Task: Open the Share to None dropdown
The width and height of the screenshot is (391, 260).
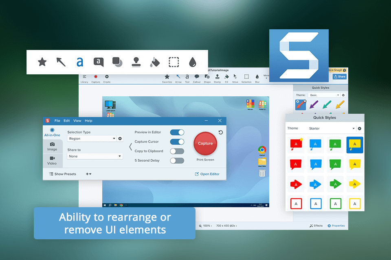Action: pyautogui.click(x=95, y=156)
